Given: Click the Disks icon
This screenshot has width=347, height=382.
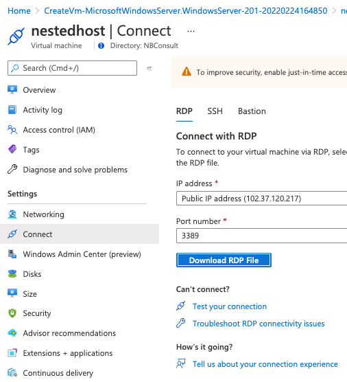Looking at the screenshot, I should [x=12, y=274].
